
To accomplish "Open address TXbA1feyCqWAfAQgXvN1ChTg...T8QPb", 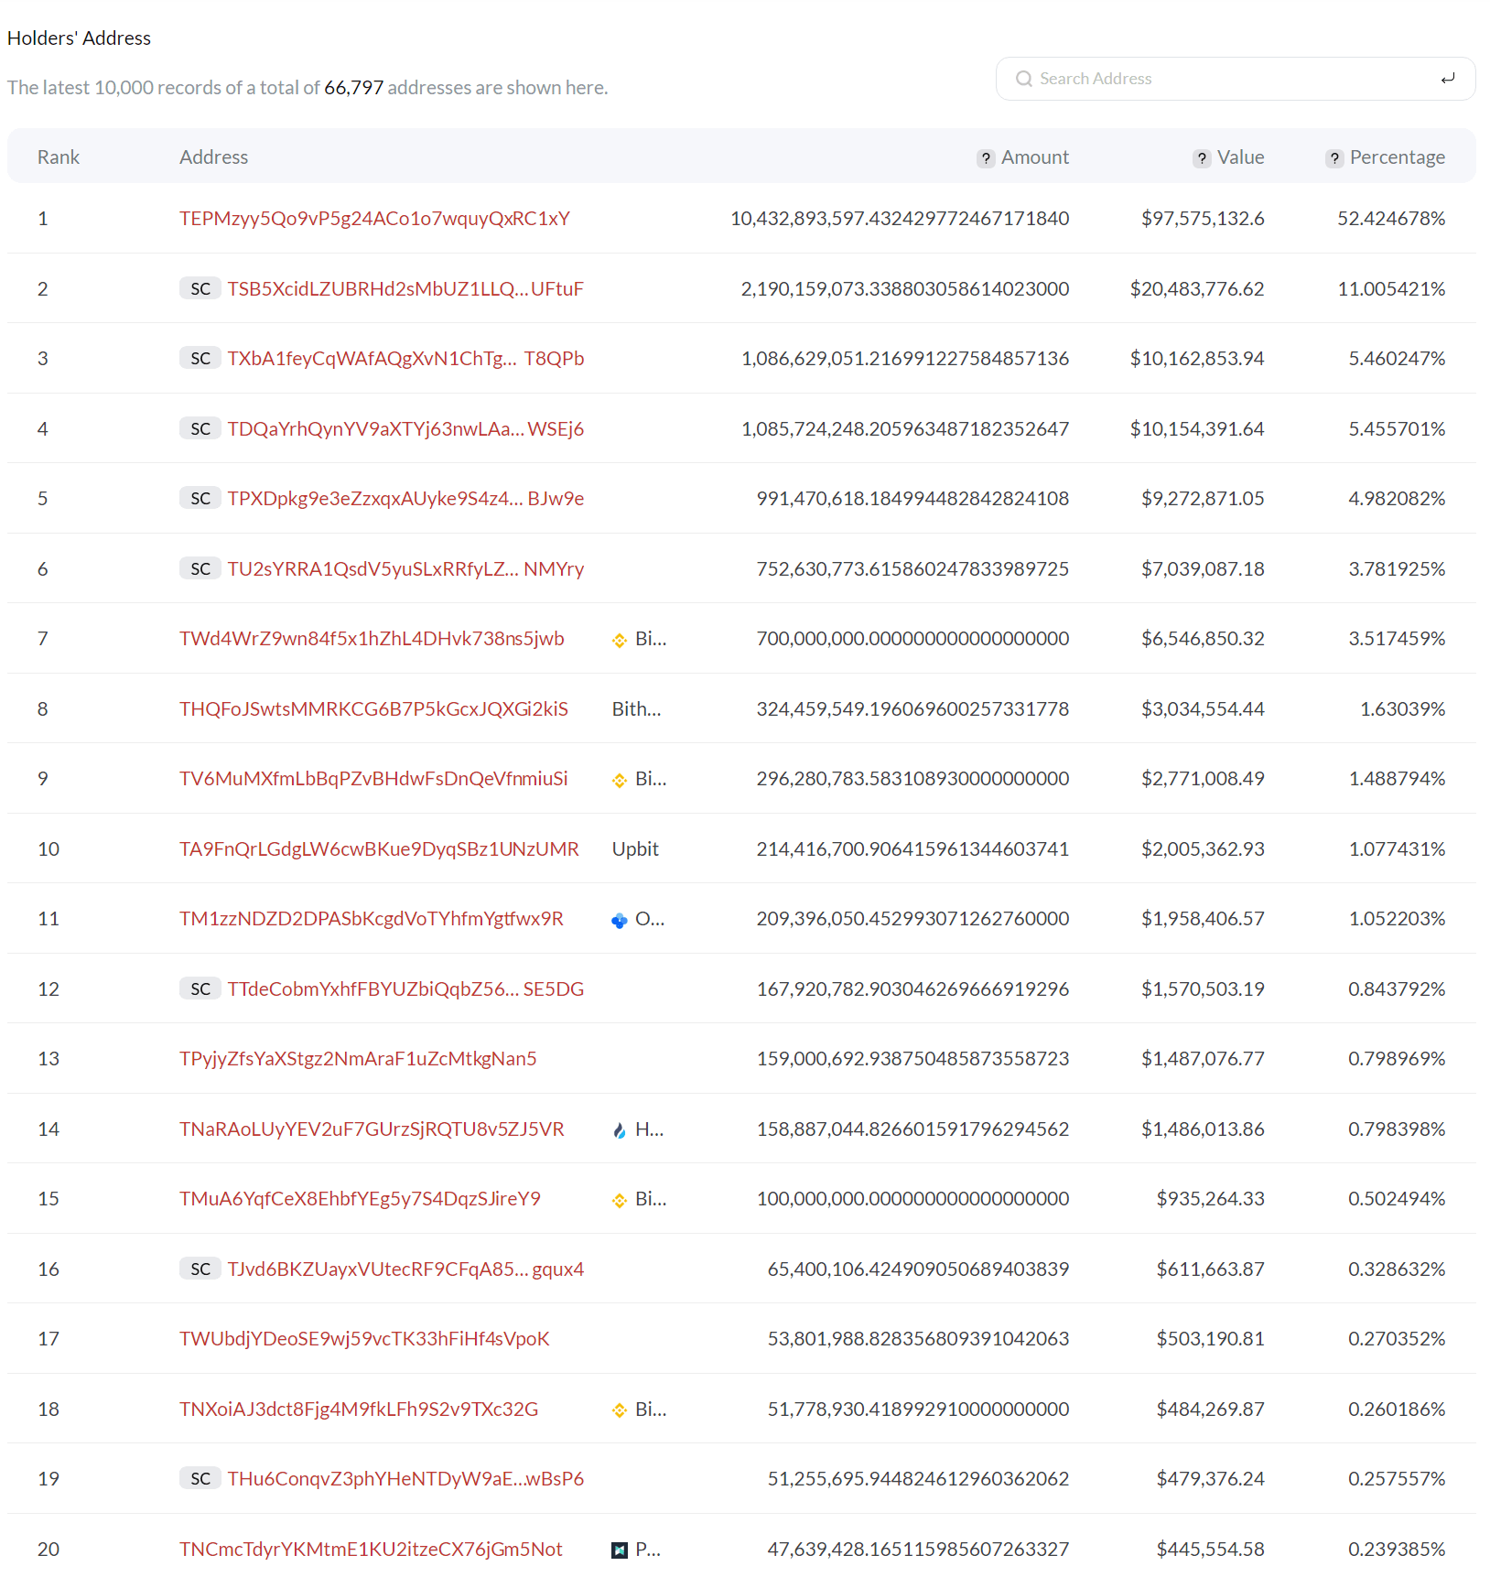I will [x=405, y=359].
